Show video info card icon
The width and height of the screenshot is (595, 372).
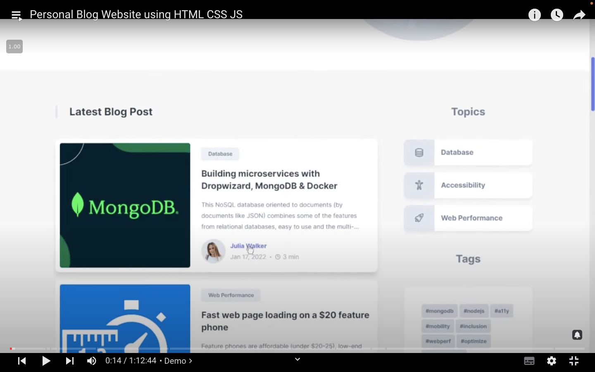click(535, 15)
